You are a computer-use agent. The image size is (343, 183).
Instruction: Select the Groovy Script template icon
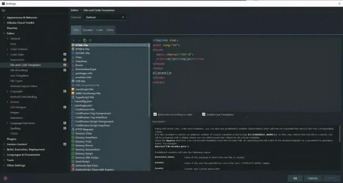pos(73,154)
